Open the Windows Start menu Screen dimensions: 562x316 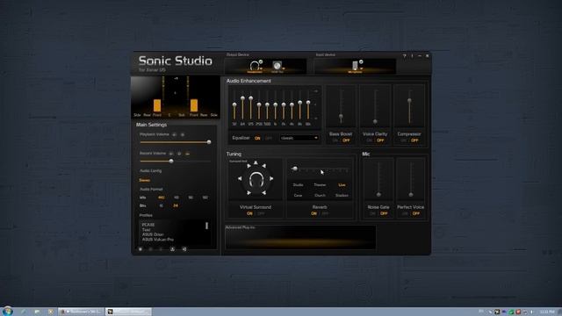[8, 311]
